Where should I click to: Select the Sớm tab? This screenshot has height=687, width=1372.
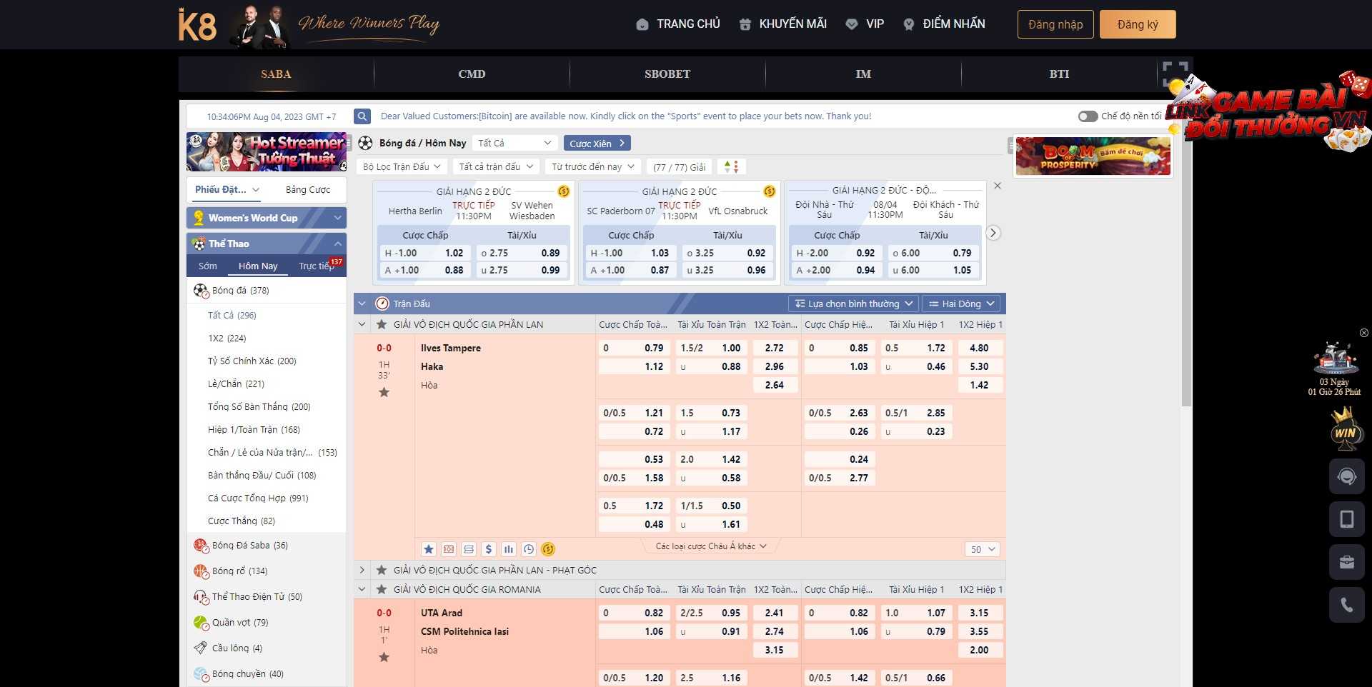pyautogui.click(x=208, y=266)
